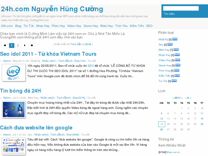Open the Blog menu item
Viewport: 208px width, 156px height.
coord(18,26)
